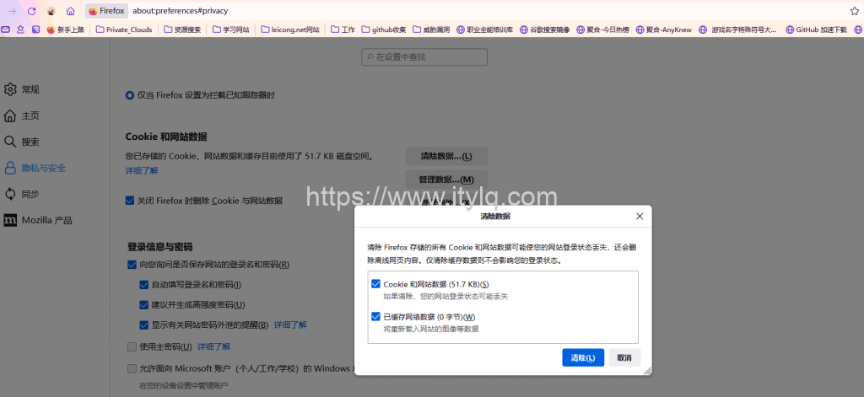The height and width of the screenshot is (397, 864).
Task: Open the Mozilla 产品 sidebar icon
Action: click(10, 220)
